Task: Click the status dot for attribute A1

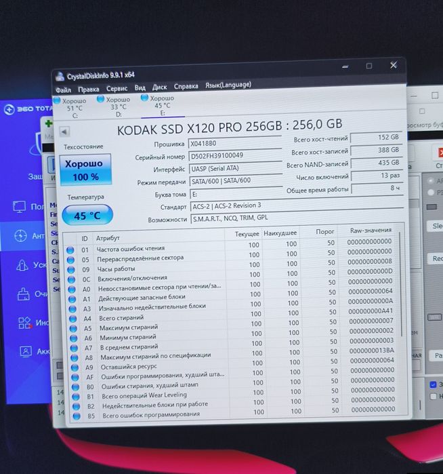Action: [72, 299]
